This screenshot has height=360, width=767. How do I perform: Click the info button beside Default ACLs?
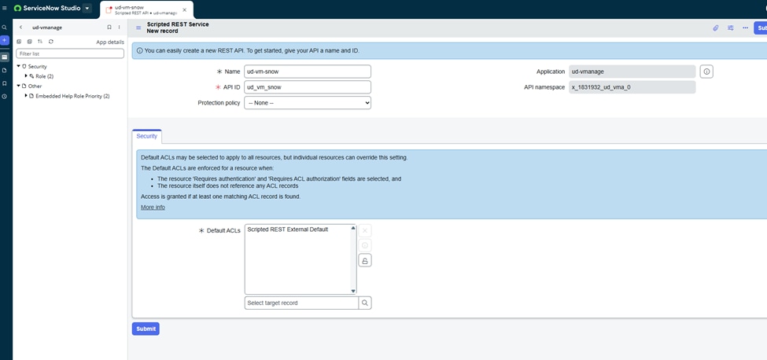tap(365, 245)
